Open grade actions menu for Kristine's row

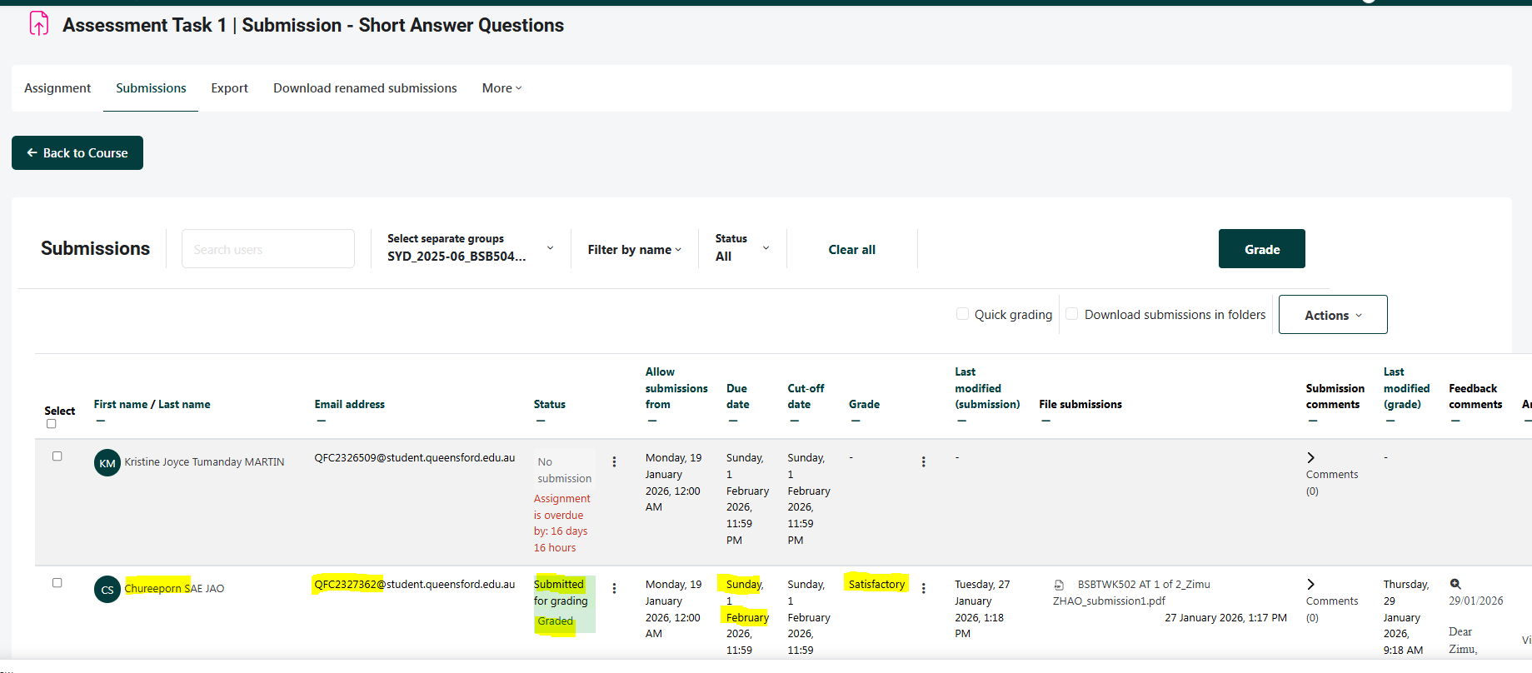923,462
